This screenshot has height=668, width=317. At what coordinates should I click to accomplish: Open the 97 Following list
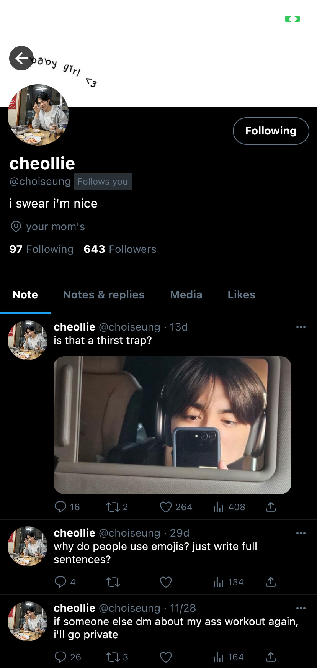[x=41, y=249]
